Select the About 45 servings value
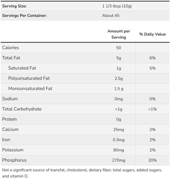This screenshot has width=170, height=179. [x=111, y=16]
